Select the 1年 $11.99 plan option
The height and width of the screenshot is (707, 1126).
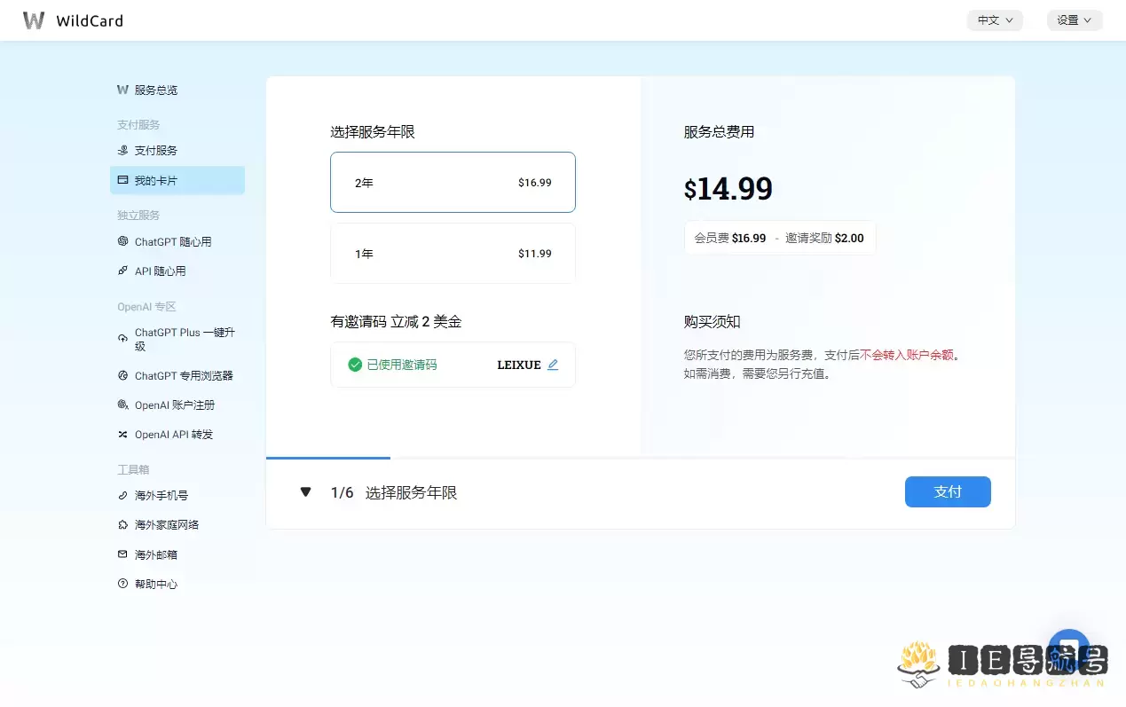tap(453, 253)
